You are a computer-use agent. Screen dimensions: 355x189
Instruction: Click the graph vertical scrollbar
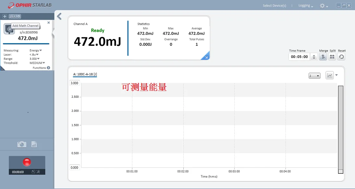coord(340,130)
